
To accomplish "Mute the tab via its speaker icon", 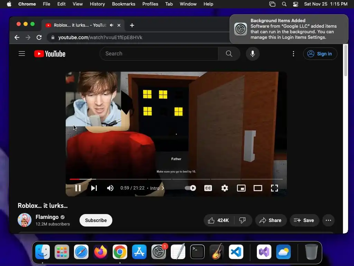I will click(x=112, y=25).
